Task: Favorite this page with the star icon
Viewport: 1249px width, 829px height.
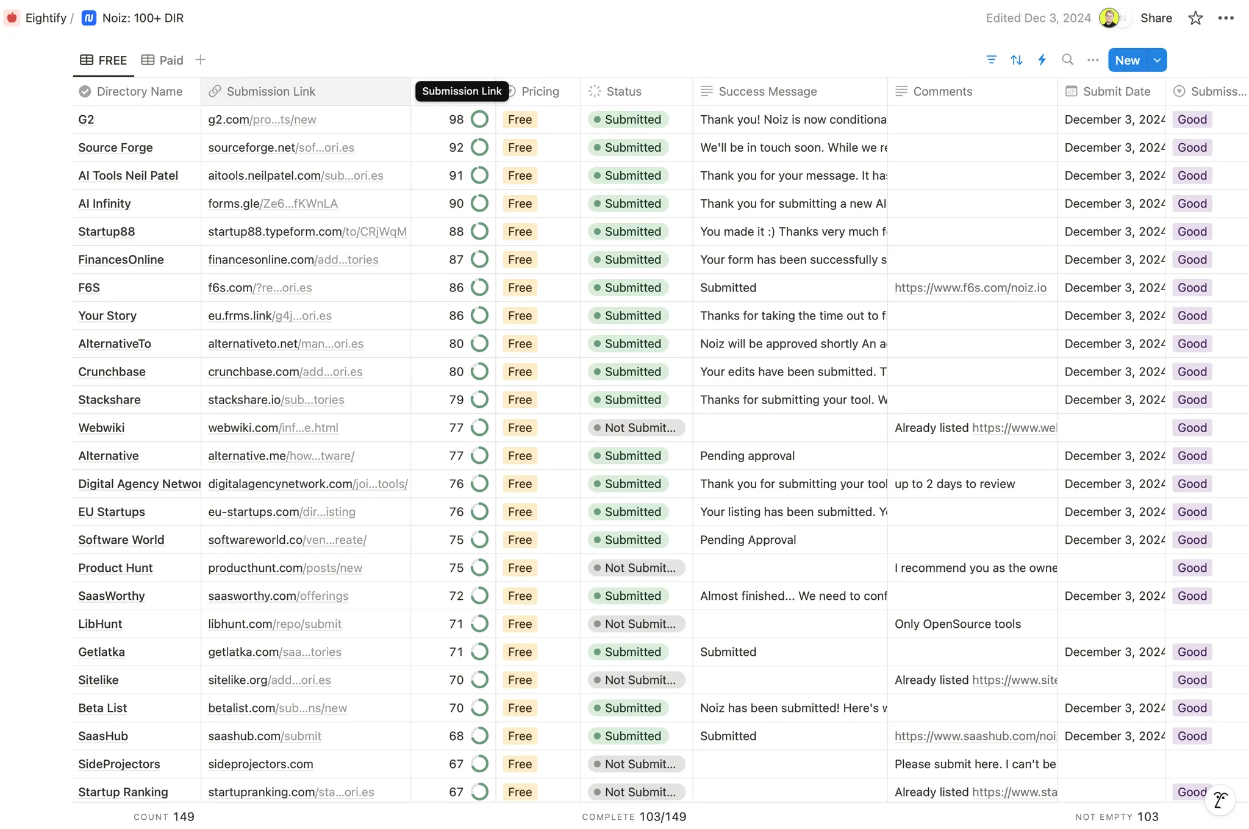Action: pos(1195,18)
